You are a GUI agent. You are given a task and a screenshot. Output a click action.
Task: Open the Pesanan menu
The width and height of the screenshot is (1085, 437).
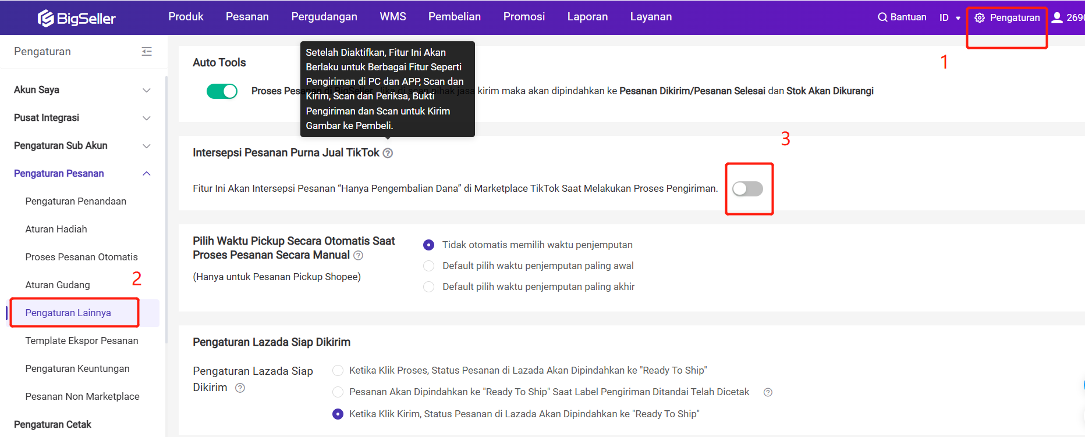click(x=247, y=17)
